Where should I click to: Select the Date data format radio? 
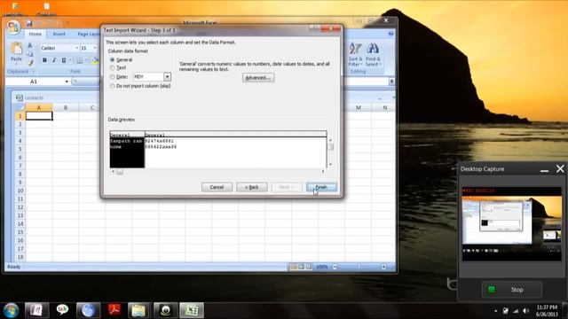point(113,77)
